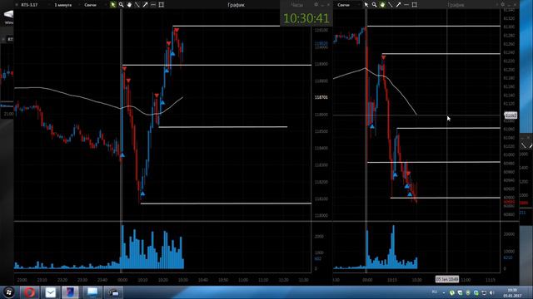533x299 pixels.
Task: Switch to the active trading terminal taskbar button
Action: (x=71, y=292)
